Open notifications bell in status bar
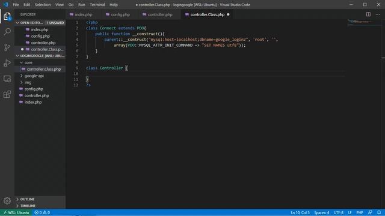The width and height of the screenshot is (385, 216). click(x=379, y=212)
